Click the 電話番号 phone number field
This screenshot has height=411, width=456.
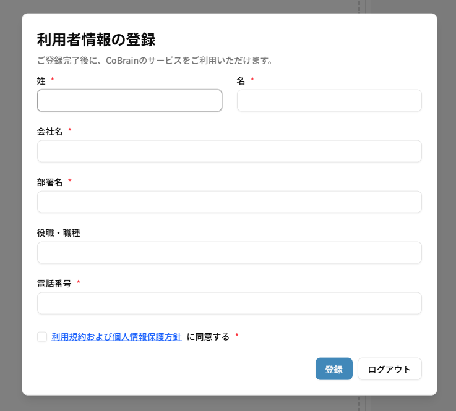(229, 303)
